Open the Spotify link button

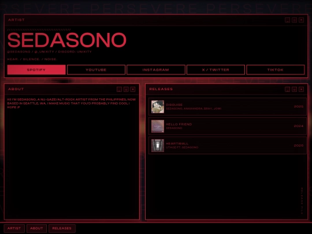(x=36, y=70)
